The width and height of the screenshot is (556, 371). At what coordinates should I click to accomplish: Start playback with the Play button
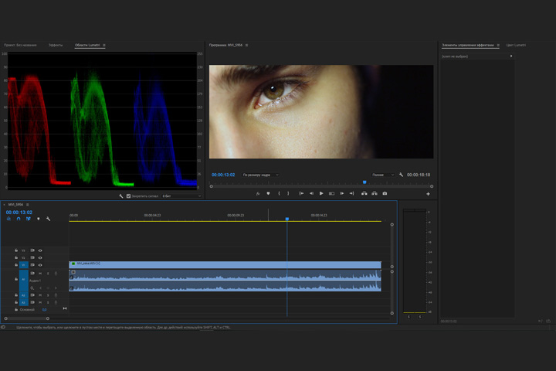(x=321, y=193)
